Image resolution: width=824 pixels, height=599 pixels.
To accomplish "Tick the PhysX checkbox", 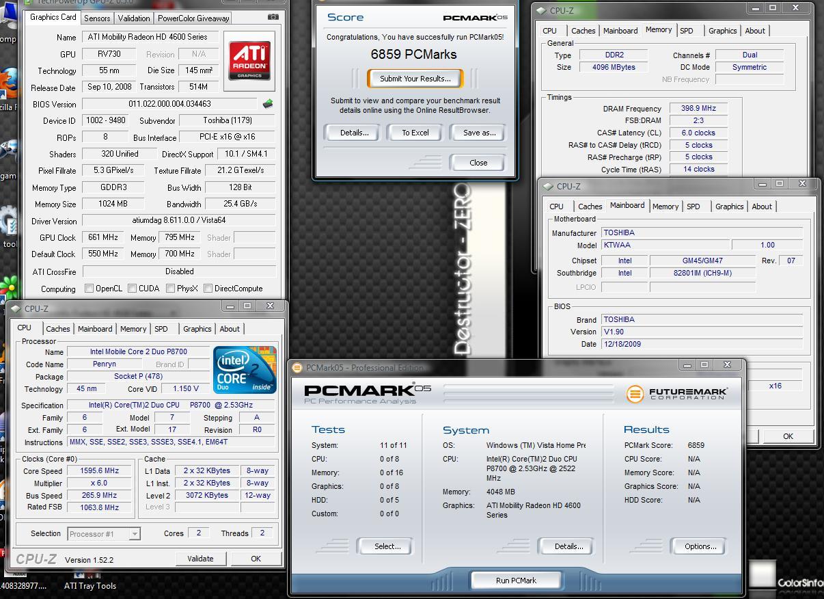I will tap(171, 289).
